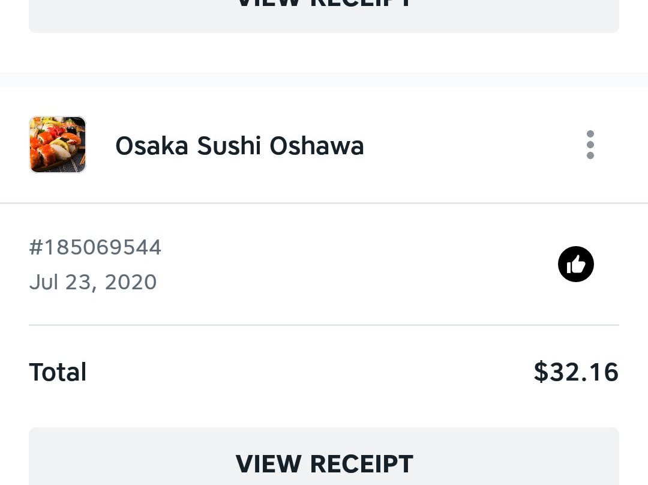Click the Jul 23, 2020 order date

pos(93,282)
